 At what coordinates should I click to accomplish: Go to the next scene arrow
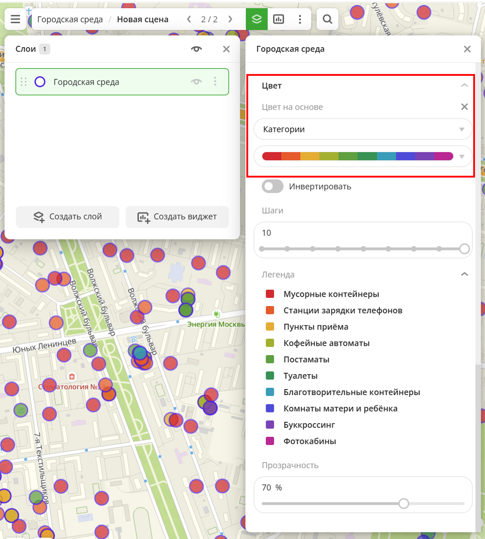tap(230, 19)
